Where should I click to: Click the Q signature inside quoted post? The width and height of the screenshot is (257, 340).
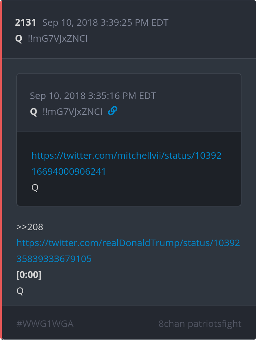[x=35, y=187]
